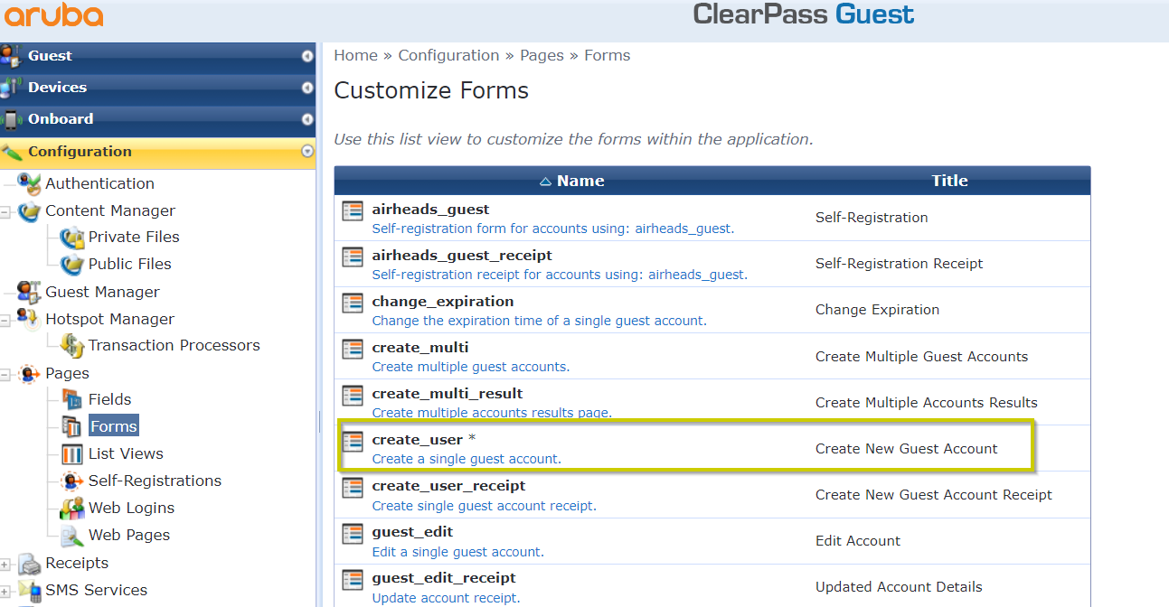The image size is (1169, 607).
Task: Click the guest_edit form row icon
Action: [x=353, y=534]
